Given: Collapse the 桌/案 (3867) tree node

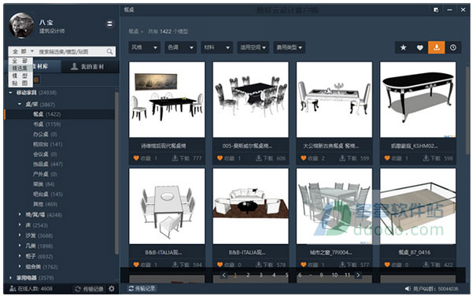Looking at the screenshot, I should pyautogui.click(x=20, y=104).
